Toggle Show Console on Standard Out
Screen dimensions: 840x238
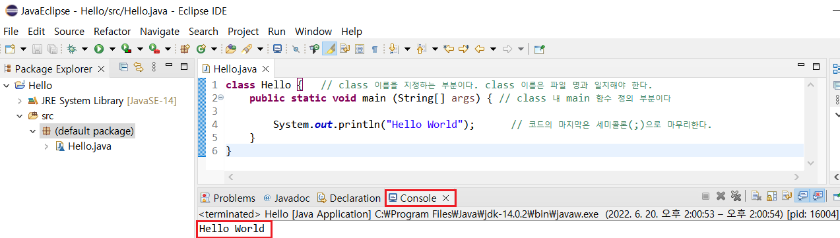(x=802, y=196)
